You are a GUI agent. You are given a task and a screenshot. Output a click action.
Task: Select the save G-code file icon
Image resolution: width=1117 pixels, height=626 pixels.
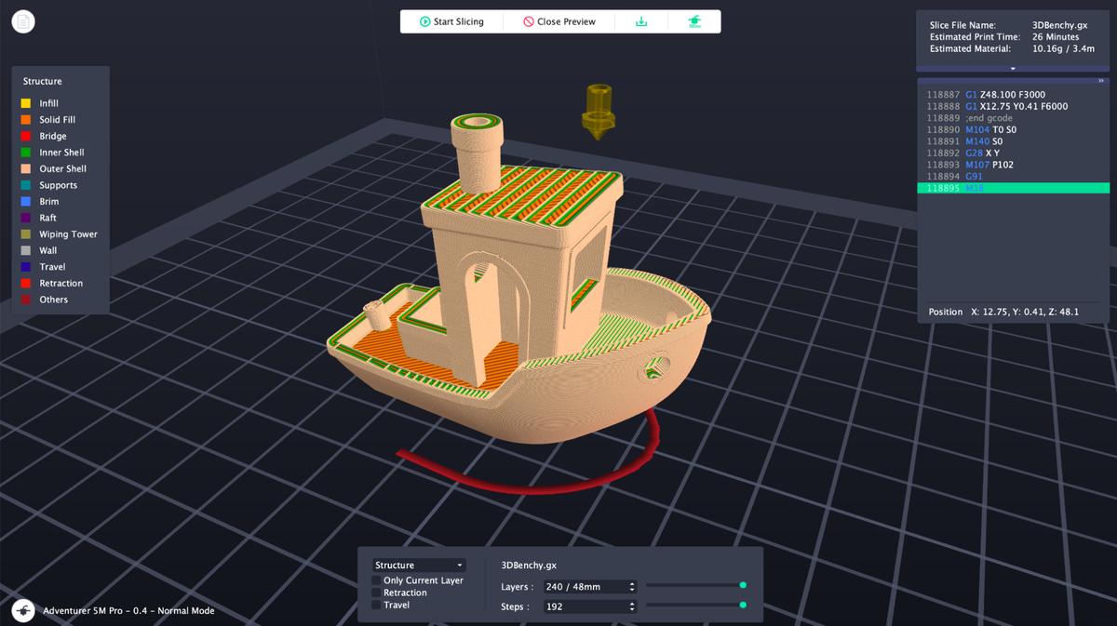point(641,20)
